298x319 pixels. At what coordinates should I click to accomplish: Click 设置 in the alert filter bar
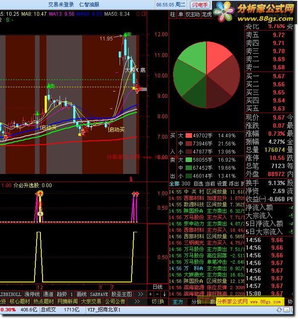pos(222,184)
